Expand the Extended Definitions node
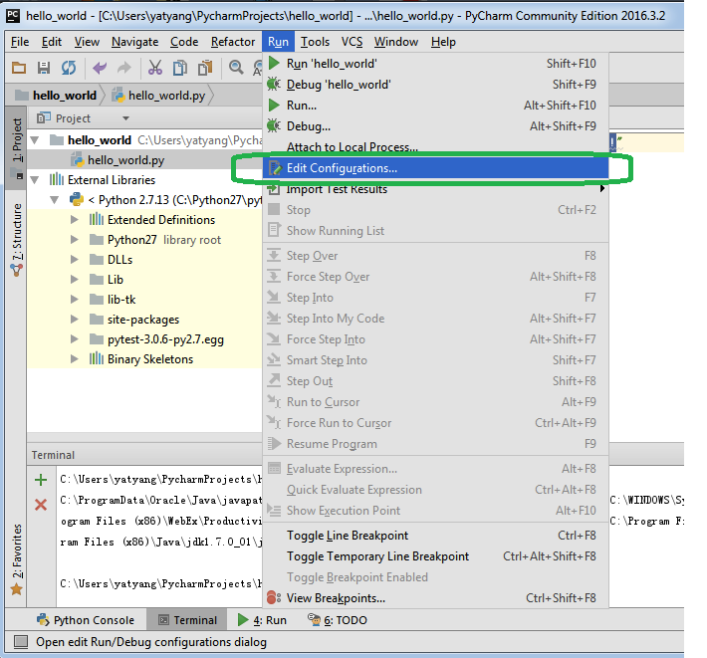 click(75, 219)
